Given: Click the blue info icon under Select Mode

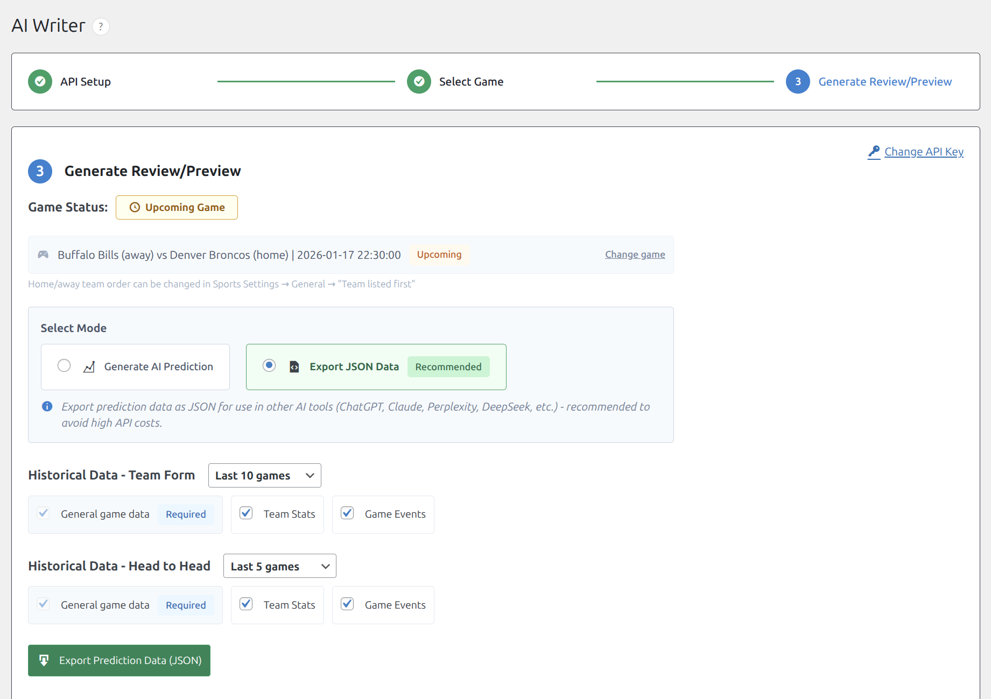Looking at the screenshot, I should tap(47, 407).
